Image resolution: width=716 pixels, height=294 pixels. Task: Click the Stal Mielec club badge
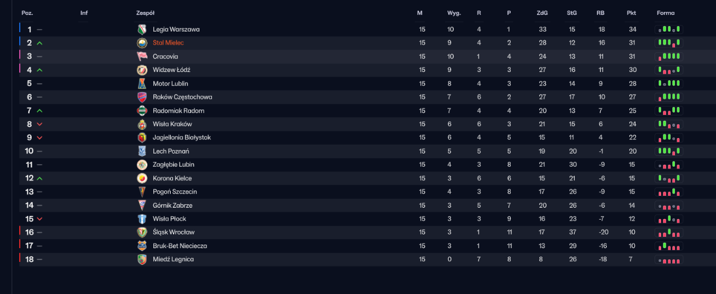(142, 43)
